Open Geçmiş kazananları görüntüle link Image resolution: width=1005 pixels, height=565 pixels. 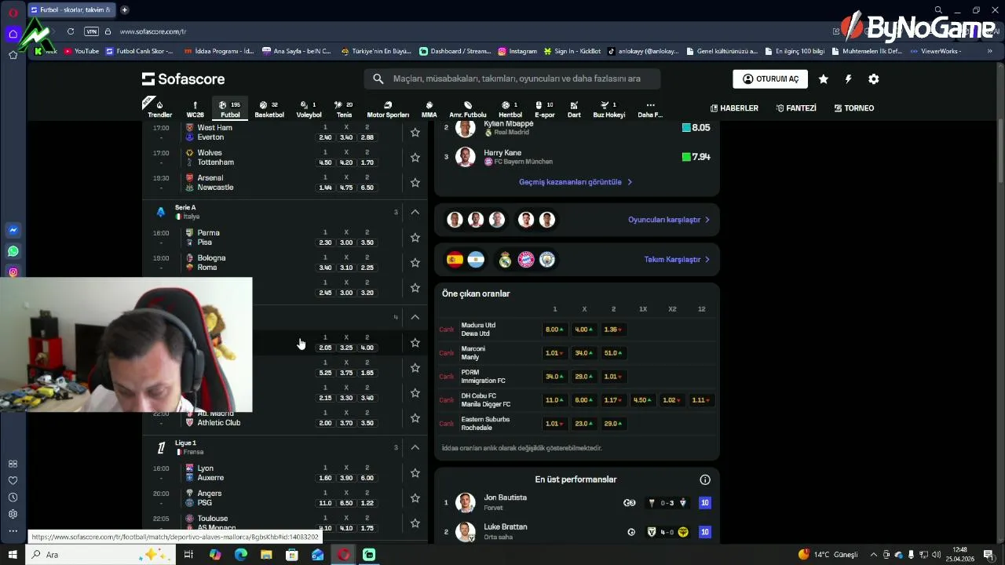click(576, 182)
